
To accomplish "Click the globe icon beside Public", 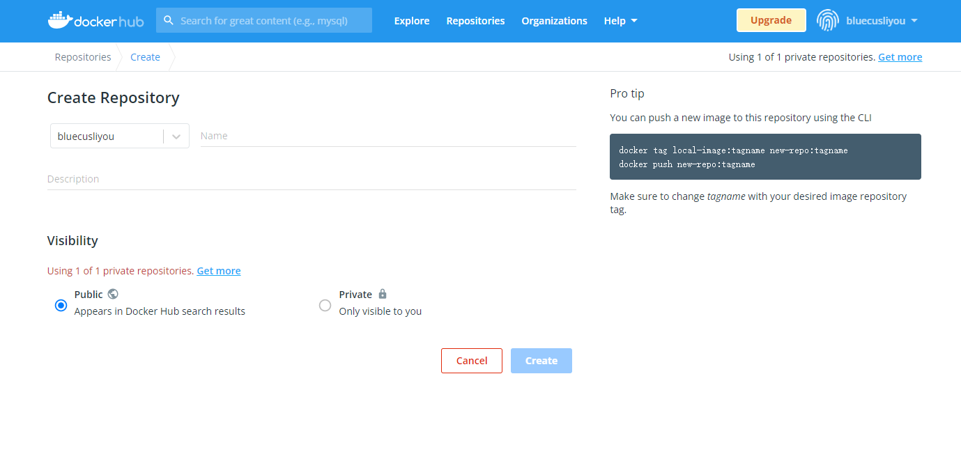I will (x=113, y=294).
